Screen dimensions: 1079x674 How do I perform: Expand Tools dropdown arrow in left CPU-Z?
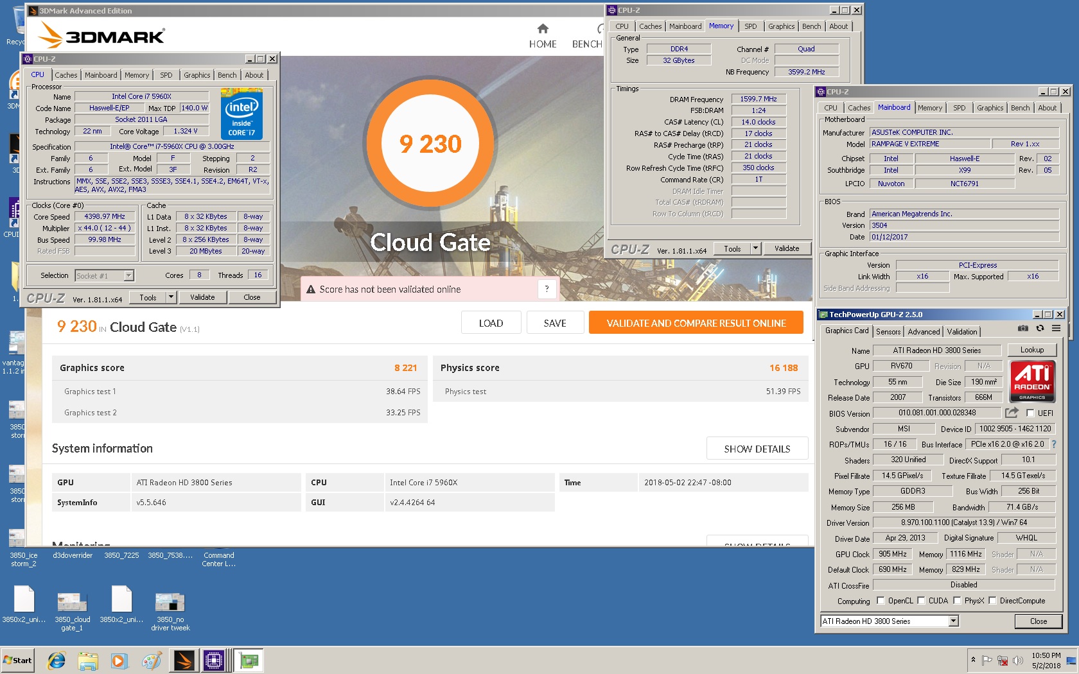[171, 297]
